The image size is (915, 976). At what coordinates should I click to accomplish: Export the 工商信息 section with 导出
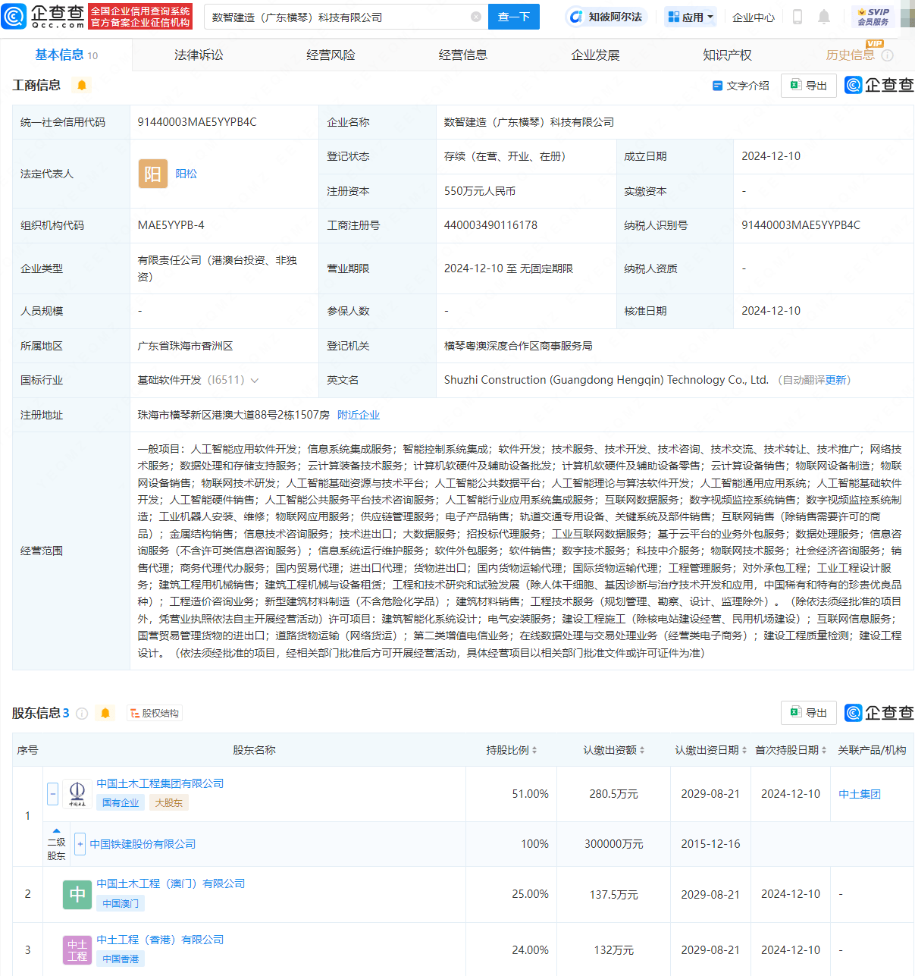pyautogui.click(x=809, y=85)
